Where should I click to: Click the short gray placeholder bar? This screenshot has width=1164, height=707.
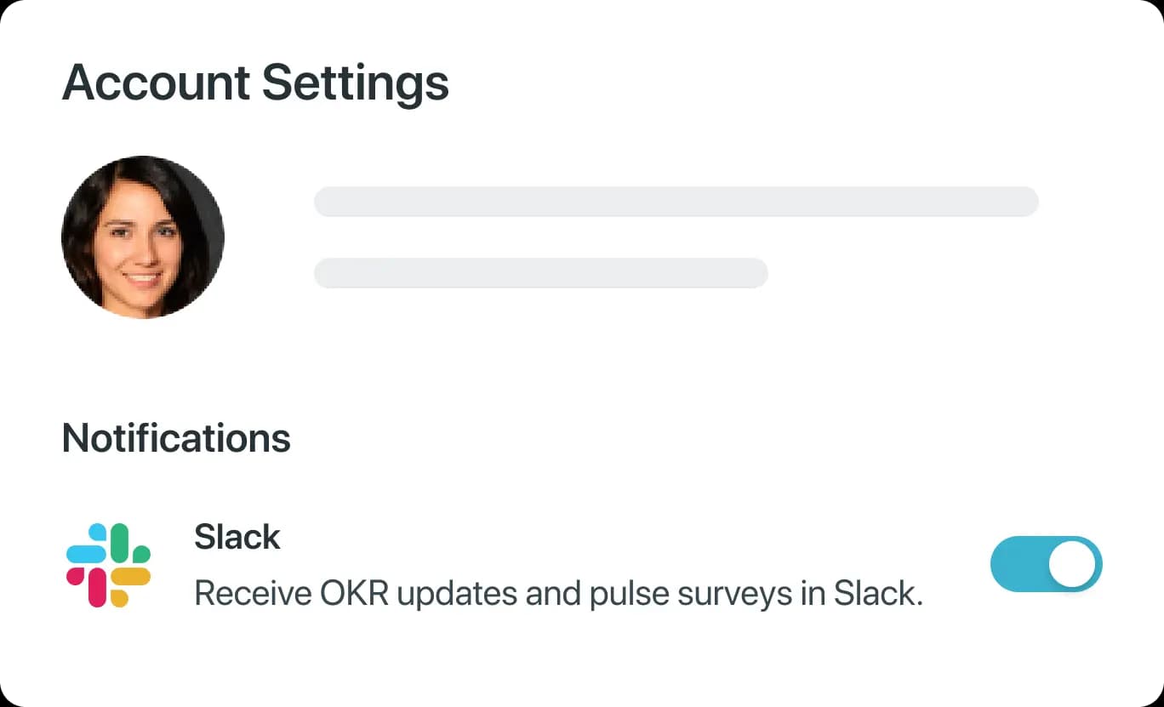point(541,273)
